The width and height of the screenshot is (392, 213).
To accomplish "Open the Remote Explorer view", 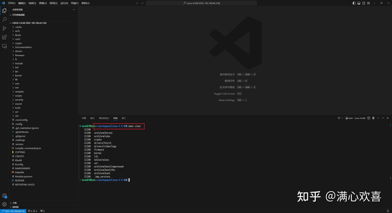I will [x=4, y=46].
